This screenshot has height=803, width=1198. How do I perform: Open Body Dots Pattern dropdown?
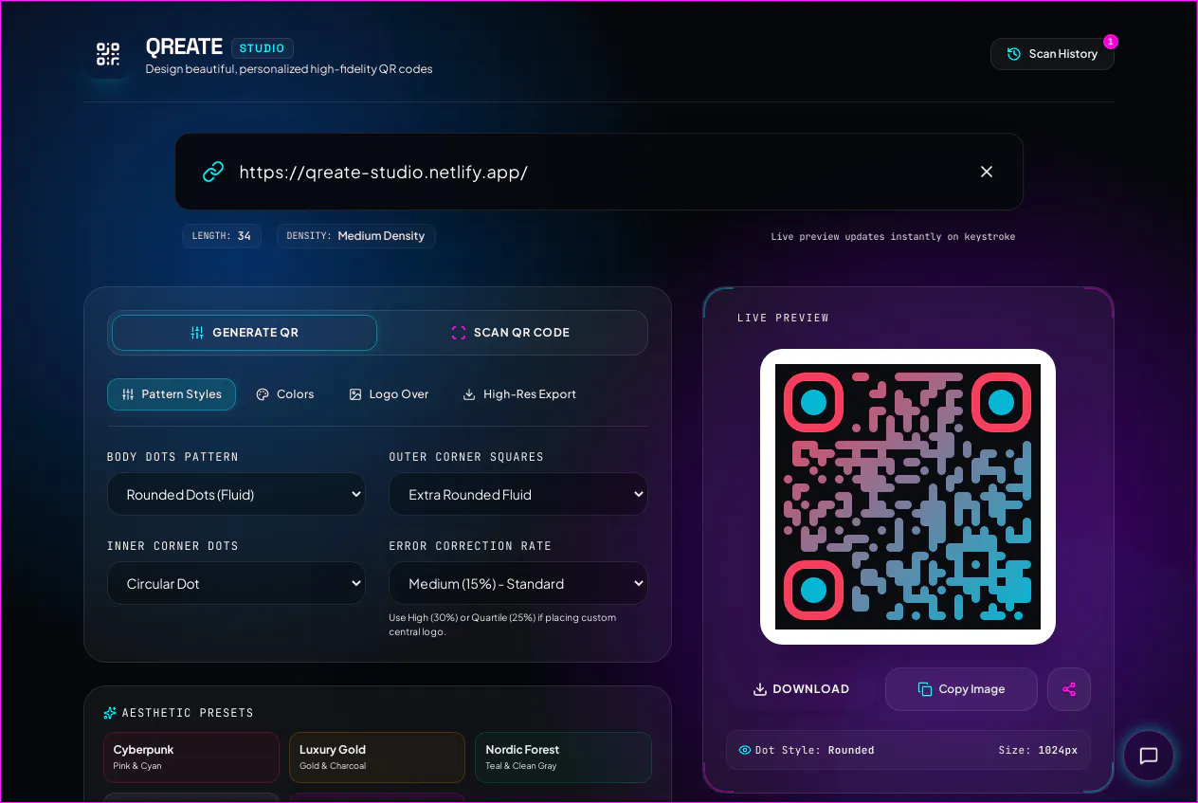(x=236, y=494)
